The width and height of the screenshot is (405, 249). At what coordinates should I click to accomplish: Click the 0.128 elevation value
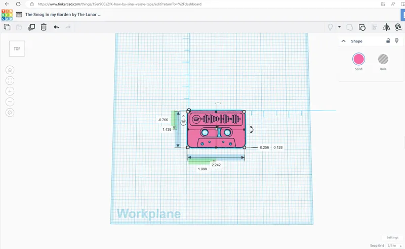click(x=278, y=147)
